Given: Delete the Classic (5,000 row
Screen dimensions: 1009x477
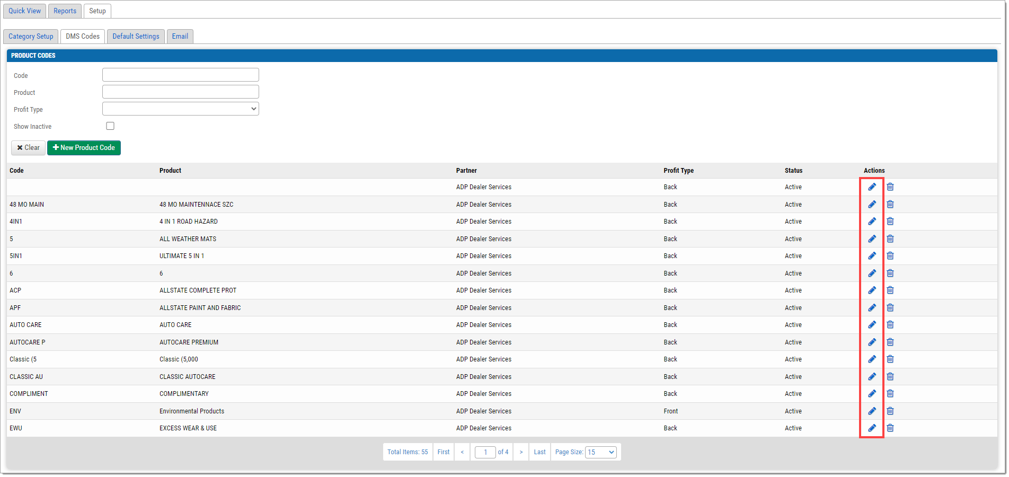Looking at the screenshot, I should tap(890, 359).
